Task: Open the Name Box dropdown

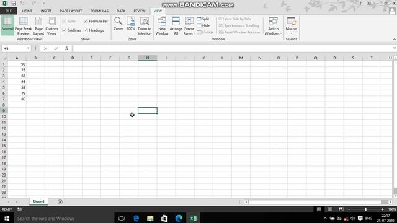Action: point(28,48)
